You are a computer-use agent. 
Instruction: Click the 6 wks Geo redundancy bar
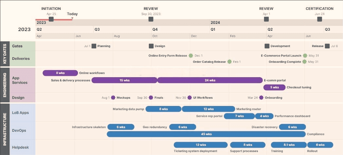pyautogui.click(x=183, y=127)
